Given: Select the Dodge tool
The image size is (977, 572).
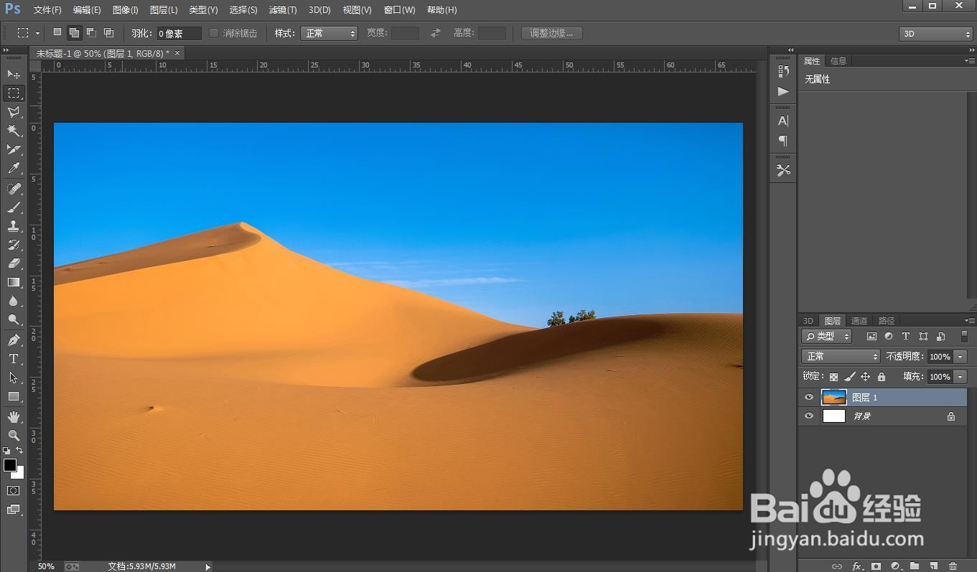Looking at the screenshot, I should pos(14,319).
